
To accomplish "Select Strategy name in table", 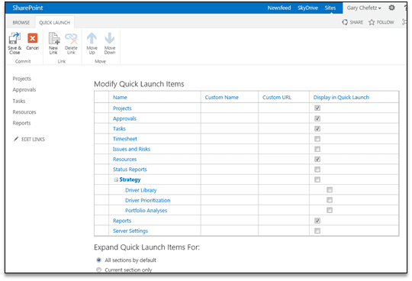I will tap(130, 179).
